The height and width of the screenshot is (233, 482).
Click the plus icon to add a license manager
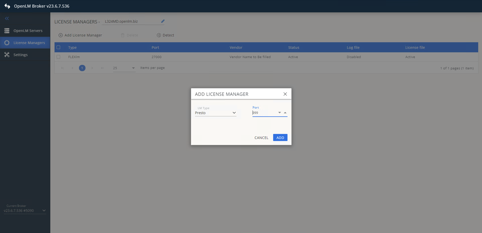pos(60,35)
